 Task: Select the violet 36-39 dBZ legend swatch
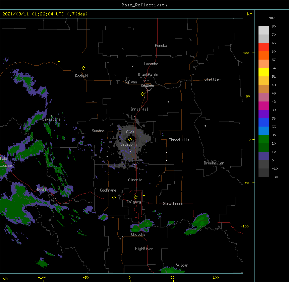264,114
